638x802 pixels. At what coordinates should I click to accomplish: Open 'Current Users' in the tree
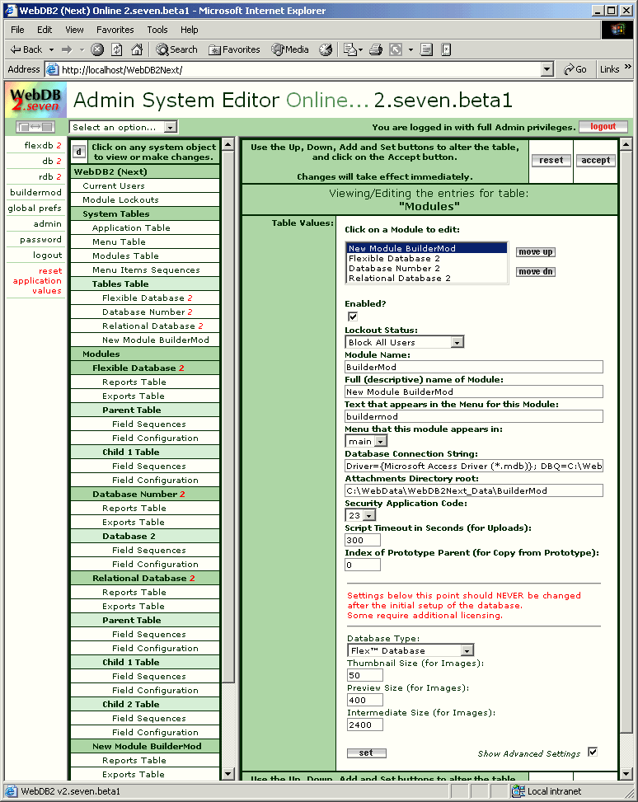[x=145, y=185]
